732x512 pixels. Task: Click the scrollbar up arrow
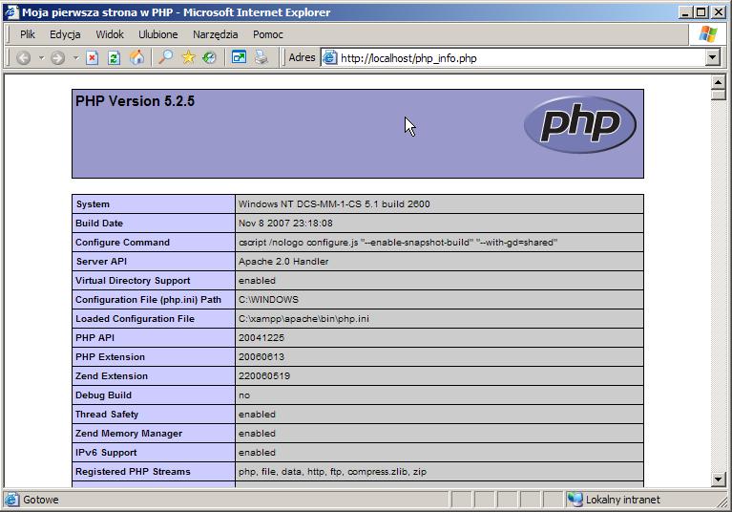click(718, 83)
